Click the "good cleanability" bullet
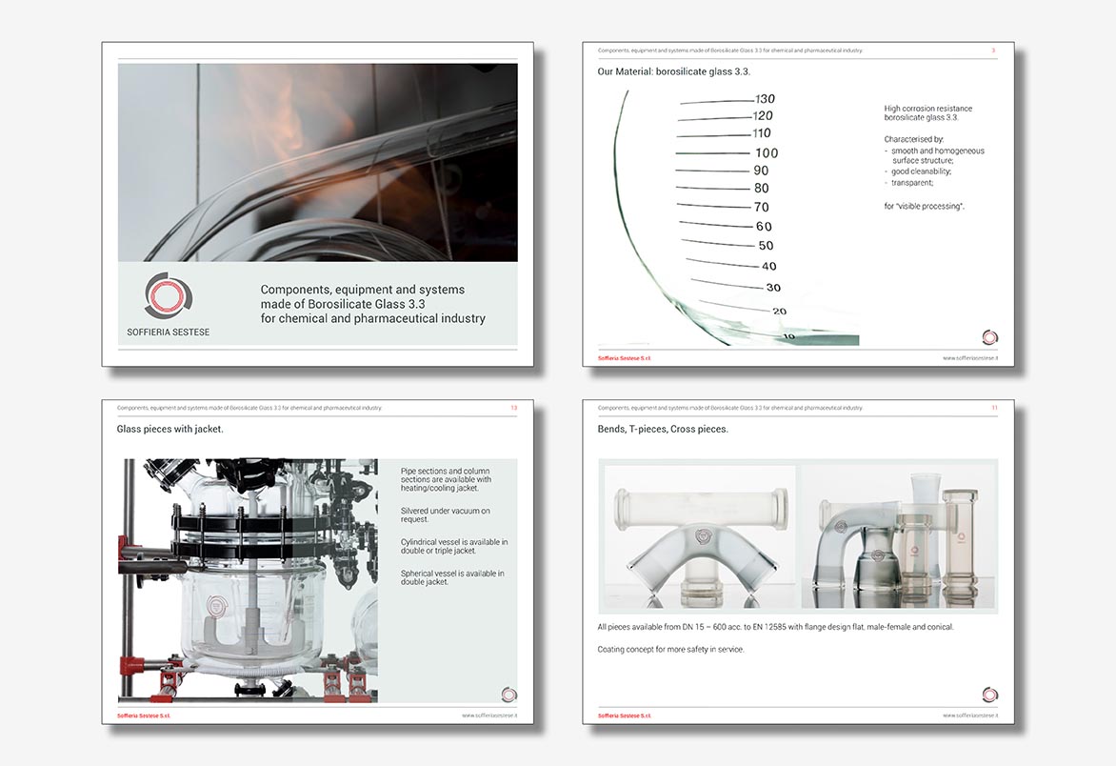Viewport: 1116px width, 766px height. coord(918,171)
